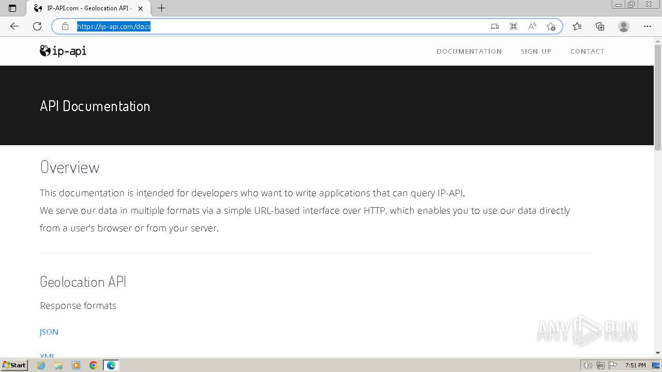Open the Favorites list
The width and height of the screenshot is (662, 372).
577,26
